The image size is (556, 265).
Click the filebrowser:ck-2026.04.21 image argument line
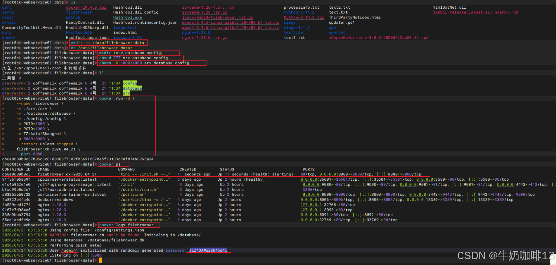point(48,149)
